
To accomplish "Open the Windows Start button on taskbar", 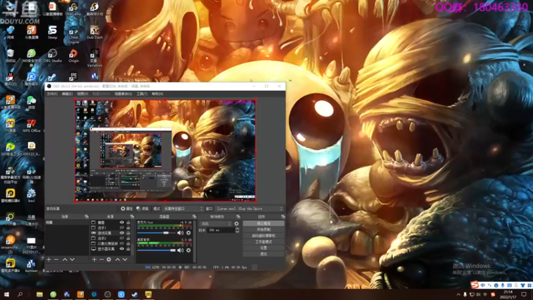I will pos(6,295).
